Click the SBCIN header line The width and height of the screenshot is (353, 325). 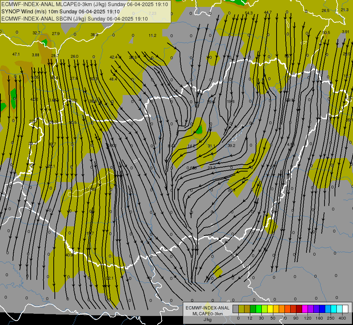[x=75, y=19]
